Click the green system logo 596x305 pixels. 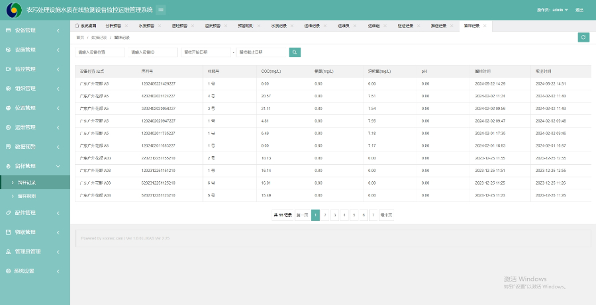click(x=14, y=10)
